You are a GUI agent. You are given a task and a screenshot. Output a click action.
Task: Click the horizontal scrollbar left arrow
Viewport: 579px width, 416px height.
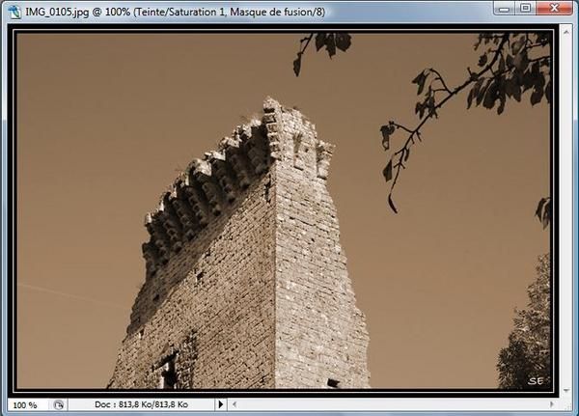pyautogui.click(x=234, y=404)
